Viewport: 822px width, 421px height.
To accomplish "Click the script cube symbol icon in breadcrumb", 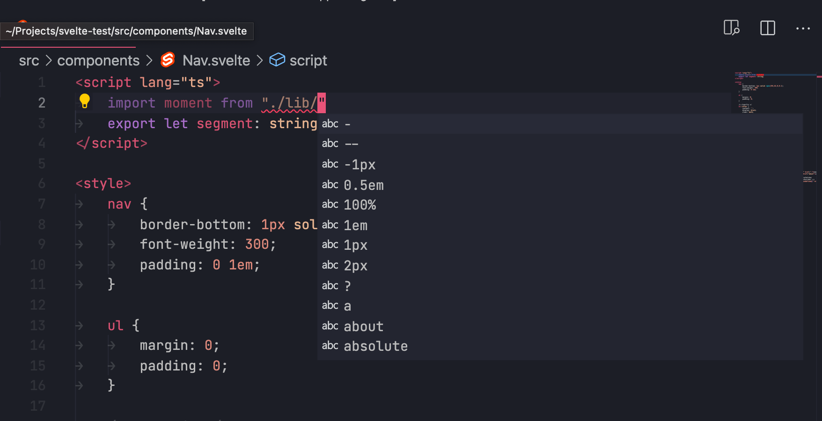I will pyautogui.click(x=277, y=60).
